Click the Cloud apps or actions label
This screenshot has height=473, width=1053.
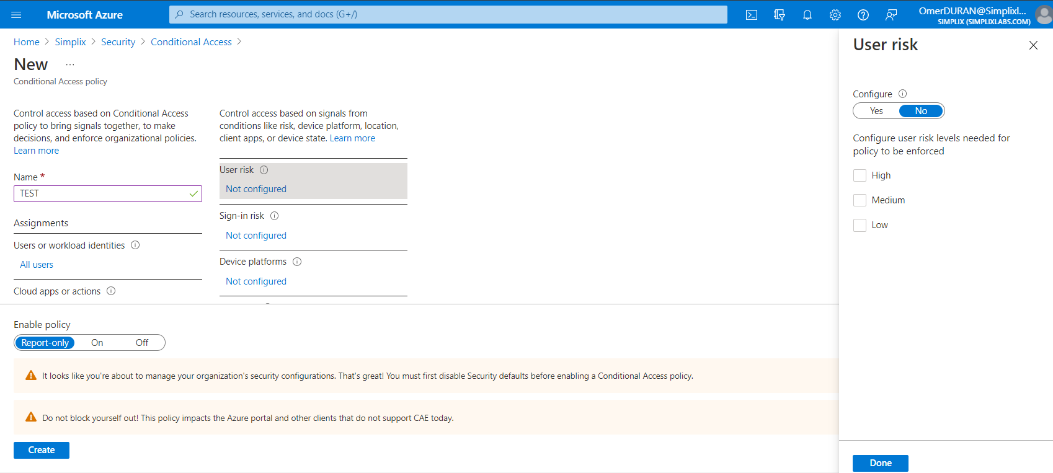(x=57, y=291)
